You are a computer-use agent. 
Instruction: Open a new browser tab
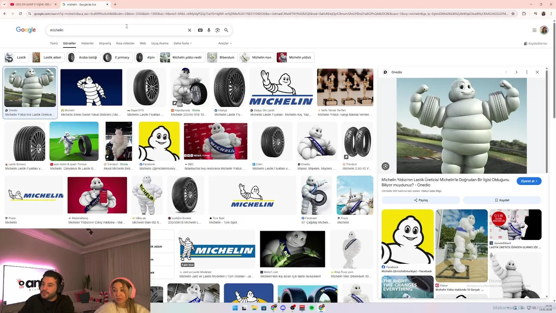pyautogui.click(x=115, y=4)
